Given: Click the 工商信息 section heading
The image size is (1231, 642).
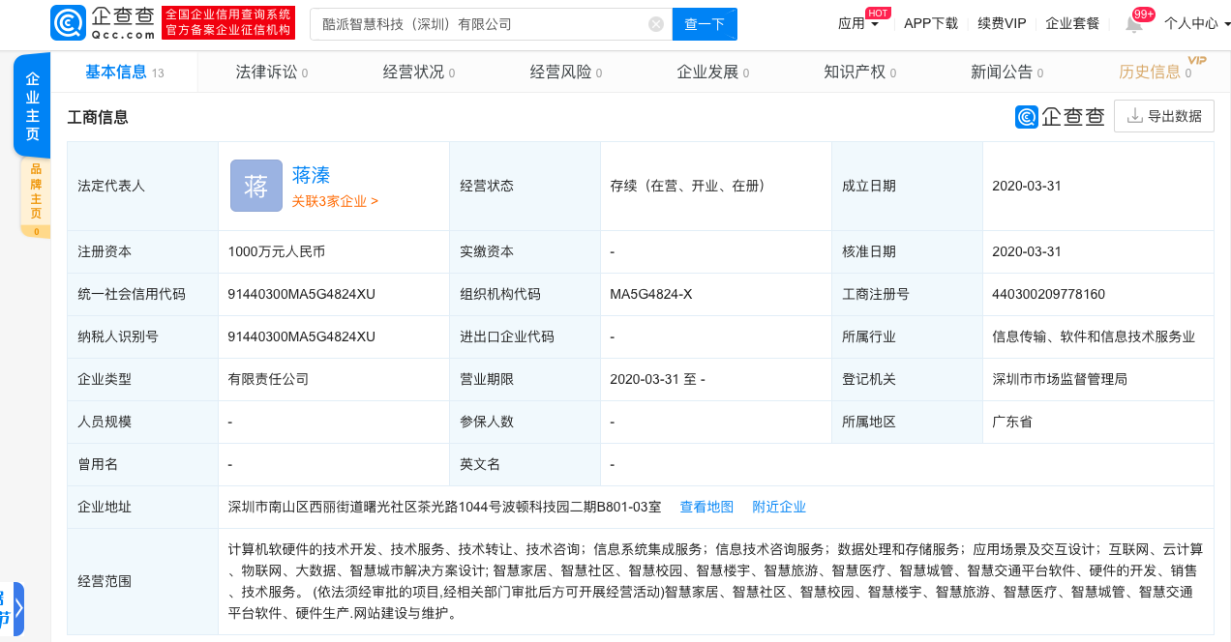Looking at the screenshot, I should point(98,117).
